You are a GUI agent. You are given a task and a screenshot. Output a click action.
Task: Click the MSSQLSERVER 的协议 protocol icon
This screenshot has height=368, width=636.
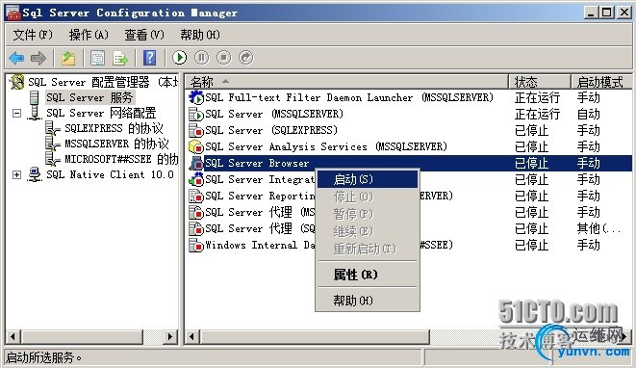click(53, 144)
